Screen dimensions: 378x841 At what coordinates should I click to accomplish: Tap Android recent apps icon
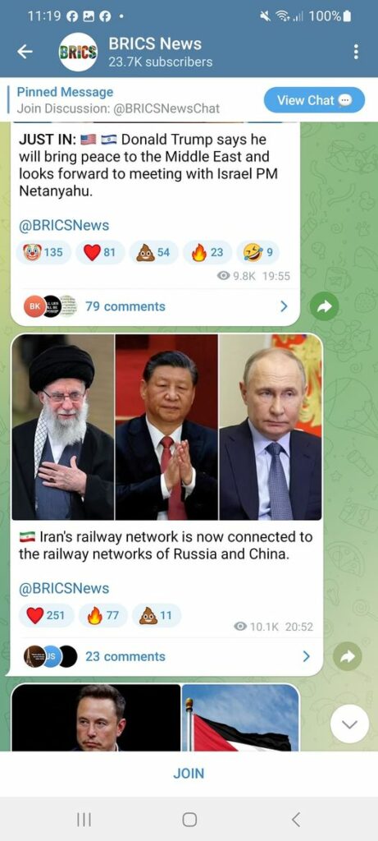coord(84,819)
